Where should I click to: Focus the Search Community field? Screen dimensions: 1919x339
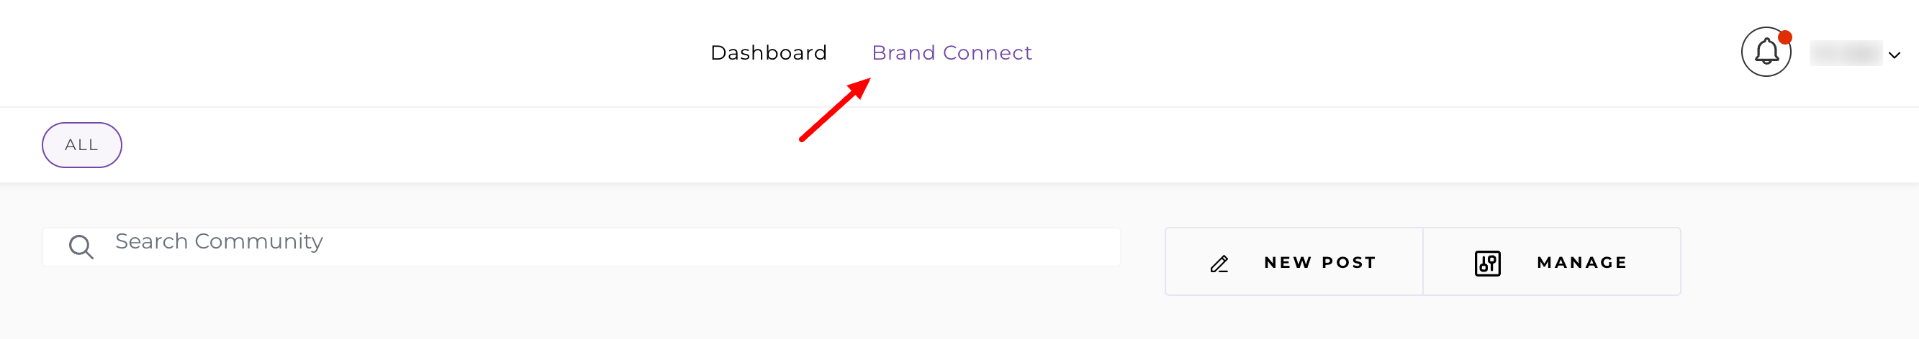tap(581, 247)
